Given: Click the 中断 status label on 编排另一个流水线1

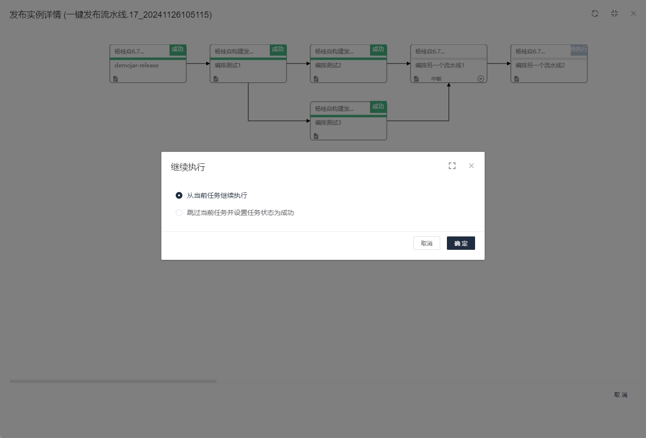Looking at the screenshot, I should [436, 79].
